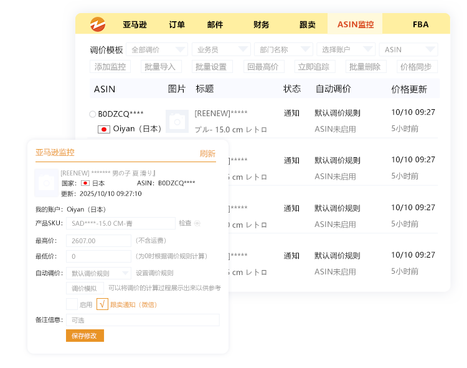Open the FBA tab
This screenshot has width=467, height=368.
[x=420, y=25]
